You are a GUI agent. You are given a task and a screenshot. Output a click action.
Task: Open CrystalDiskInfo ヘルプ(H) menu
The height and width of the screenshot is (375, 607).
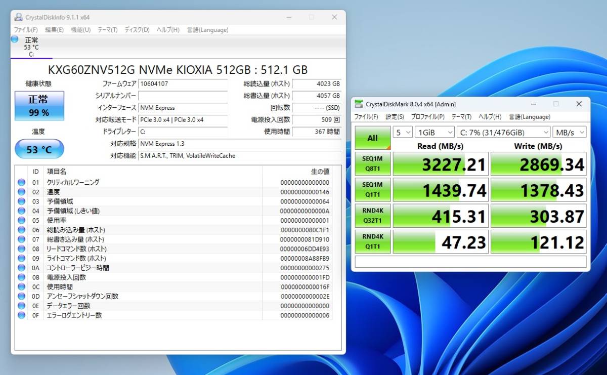168,30
